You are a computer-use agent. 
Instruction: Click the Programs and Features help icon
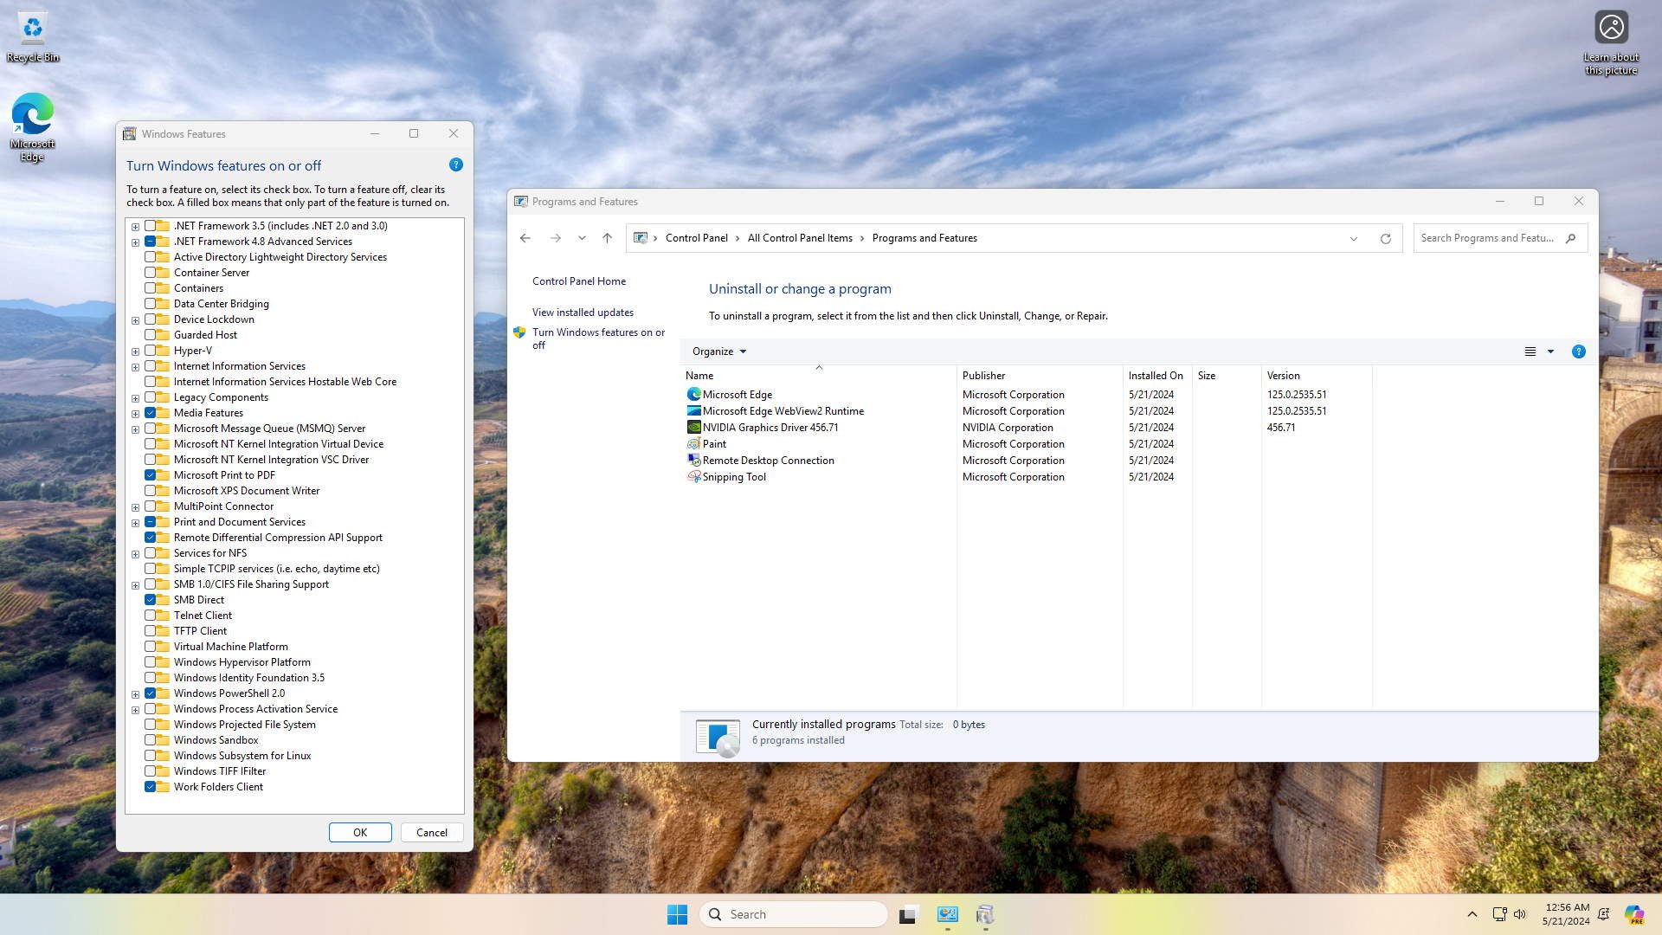click(x=1578, y=351)
